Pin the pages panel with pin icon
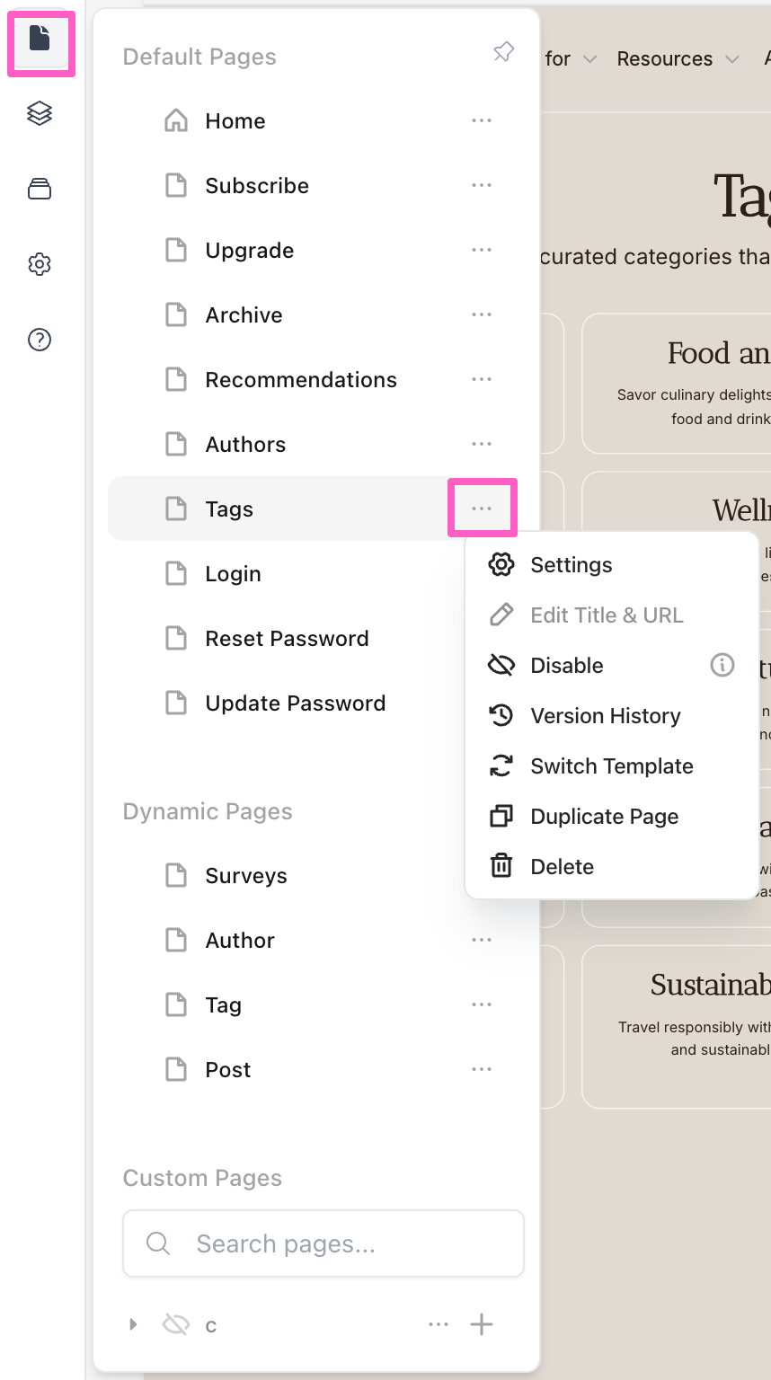 pos(503,52)
